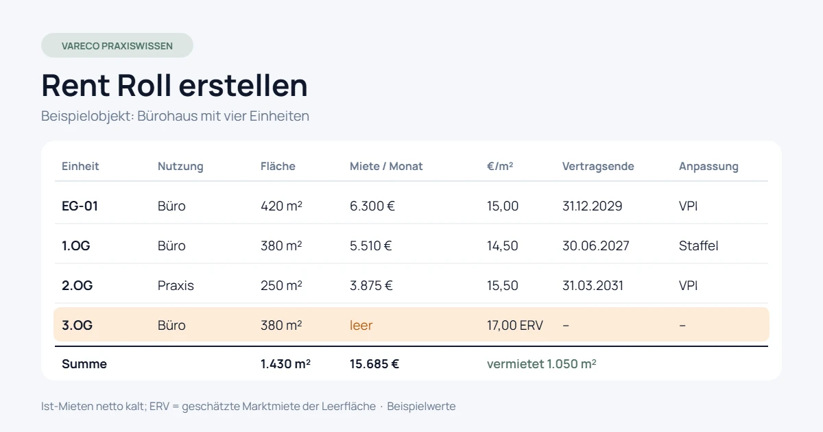Click the "Anpassung" column header
Image resolution: width=823 pixels, height=432 pixels.
[708, 166]
